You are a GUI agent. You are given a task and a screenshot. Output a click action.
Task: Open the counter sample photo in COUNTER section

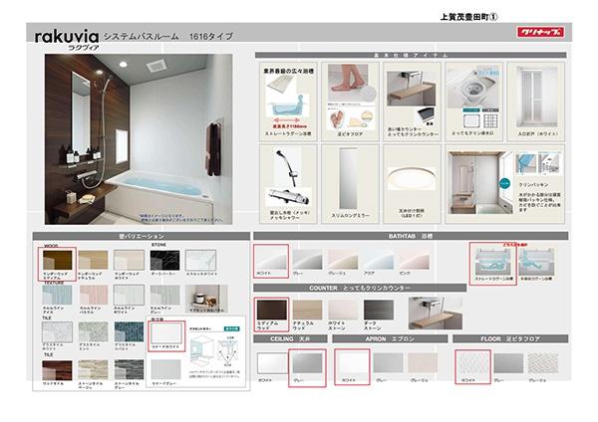(436, 314)
